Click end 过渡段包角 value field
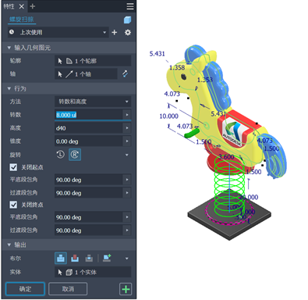This screenshot has width=308, height=300. 89,230
